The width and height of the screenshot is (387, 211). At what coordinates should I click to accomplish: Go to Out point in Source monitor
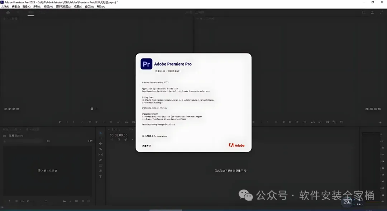pos(111,122)
